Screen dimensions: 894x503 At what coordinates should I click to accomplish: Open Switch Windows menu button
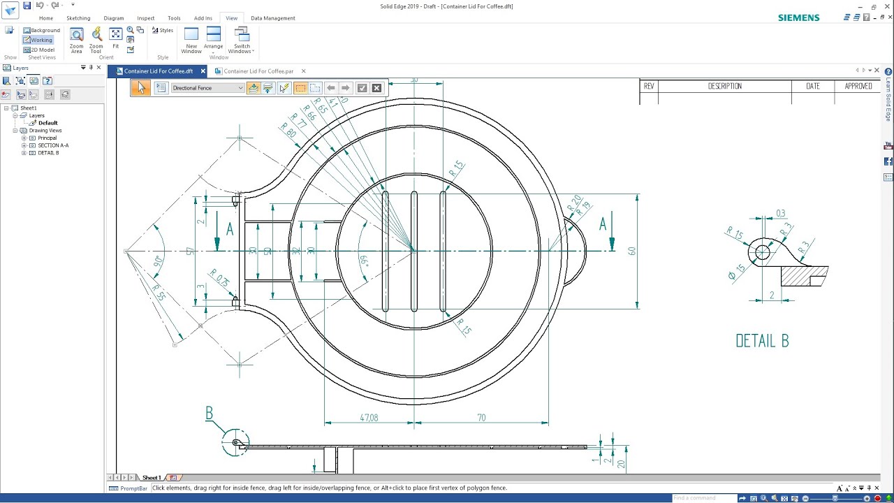coord(242,41)
